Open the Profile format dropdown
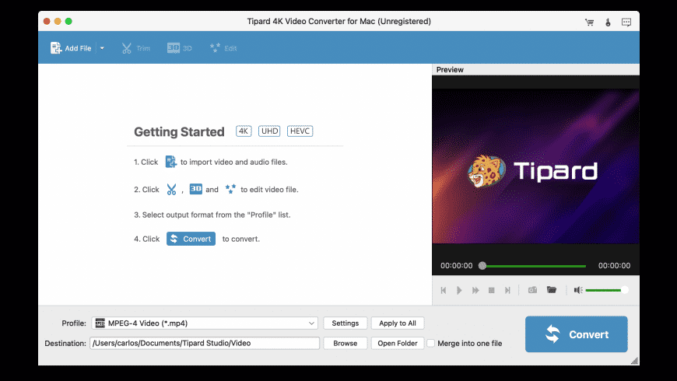 205,323
